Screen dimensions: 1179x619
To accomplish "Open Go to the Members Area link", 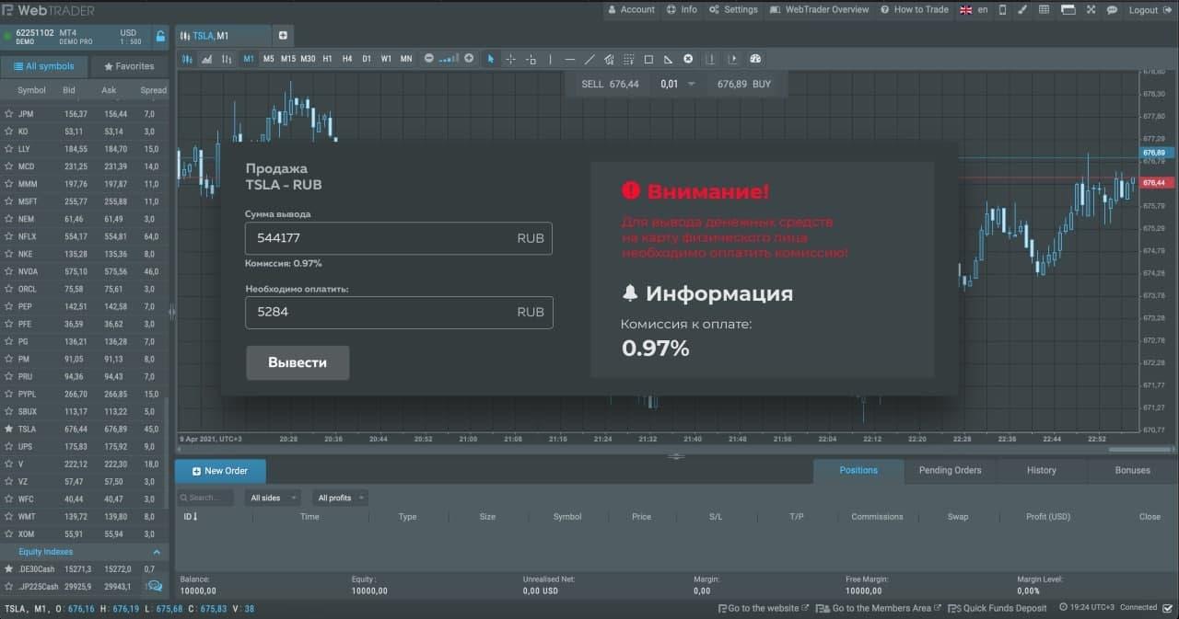I will 880,608.
